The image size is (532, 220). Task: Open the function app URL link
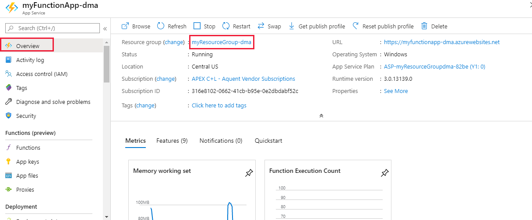coord(441,42)
